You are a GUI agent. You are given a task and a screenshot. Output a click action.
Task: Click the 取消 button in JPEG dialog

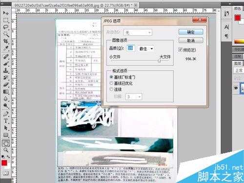tap(191, 41)
